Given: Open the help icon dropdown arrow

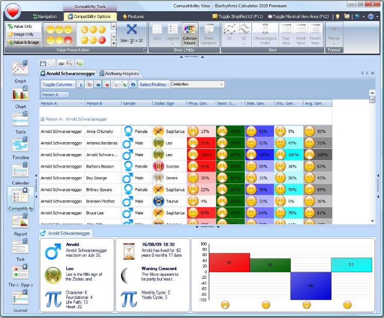Looking at the screenshot, I should tap(377, 16).
